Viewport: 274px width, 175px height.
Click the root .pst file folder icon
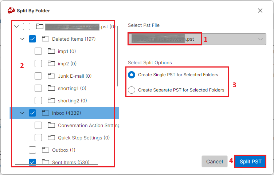click(x=40, y=27)
